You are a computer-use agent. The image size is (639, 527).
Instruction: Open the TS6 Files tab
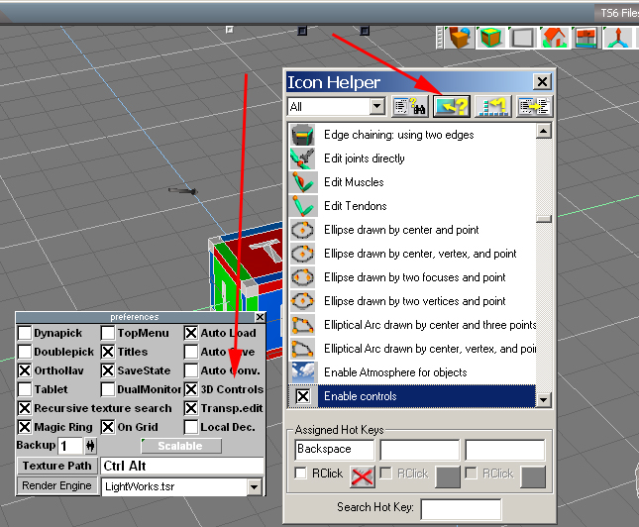coord(616,13)
